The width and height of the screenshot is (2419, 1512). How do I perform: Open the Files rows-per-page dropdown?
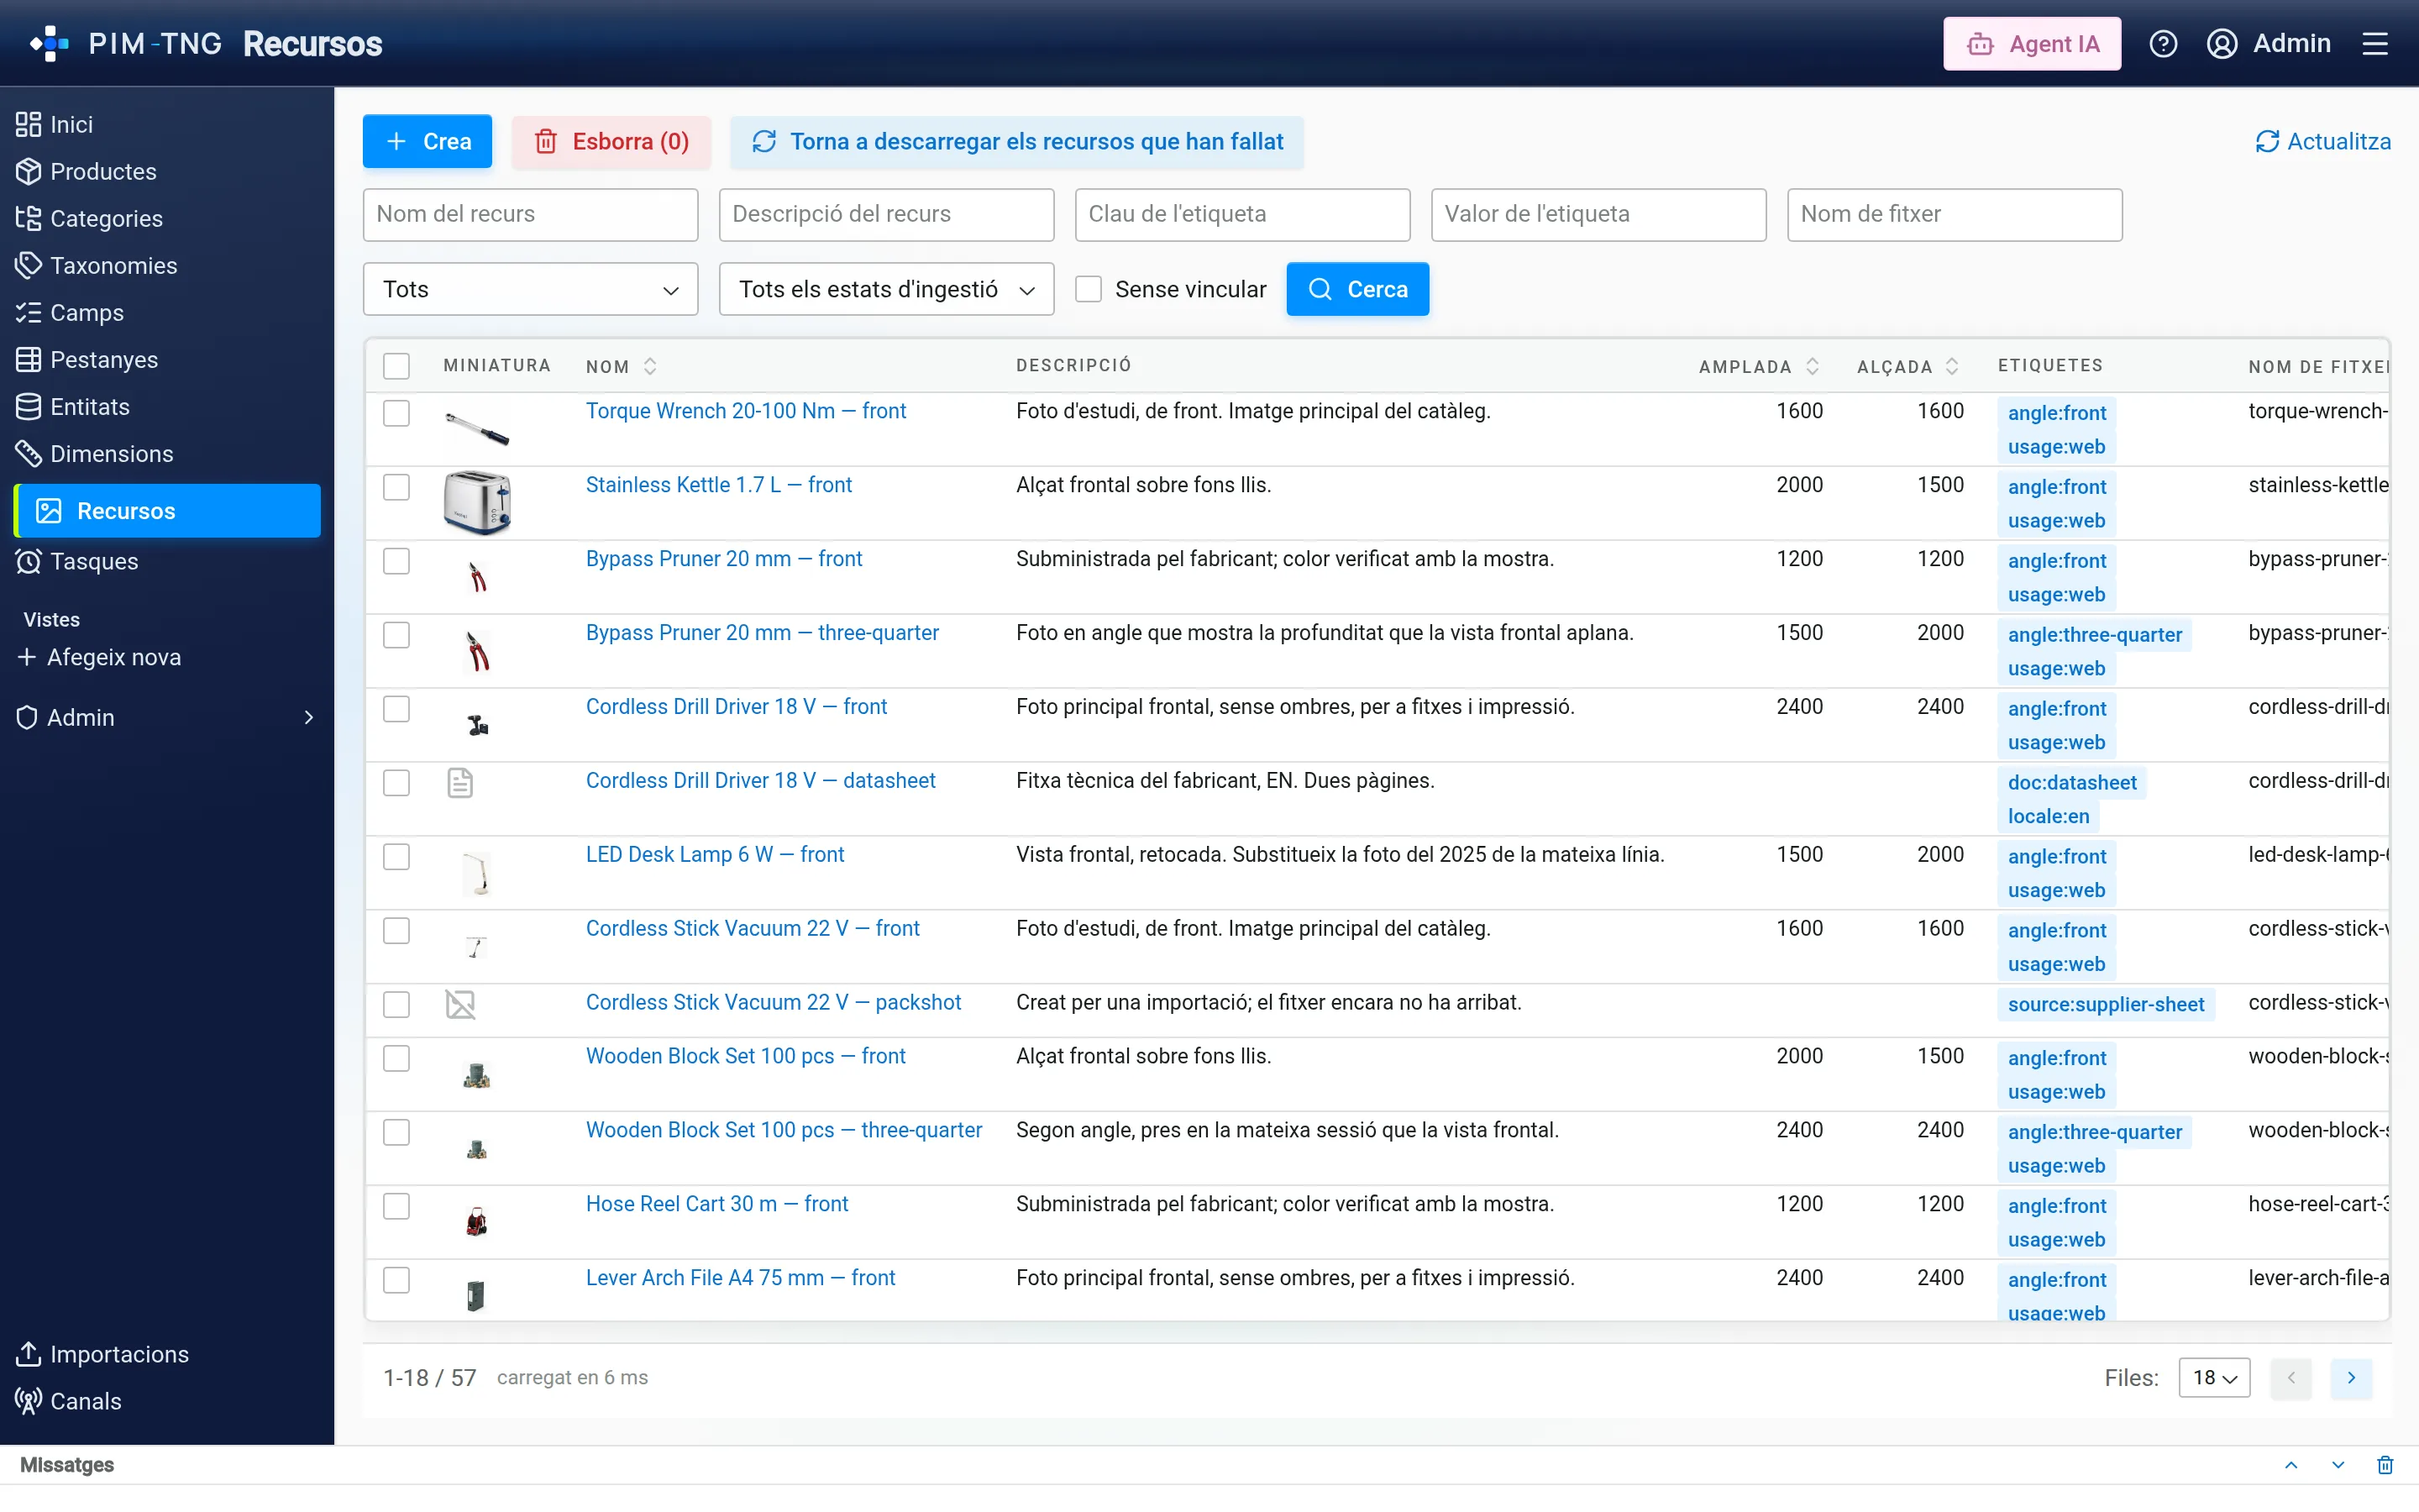pos(2214,1378)
